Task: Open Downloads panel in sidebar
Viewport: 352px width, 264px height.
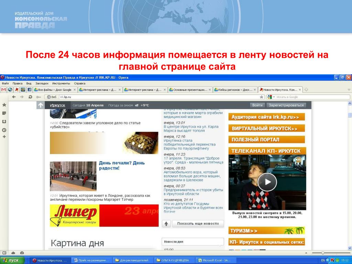Action: (4, 121)
